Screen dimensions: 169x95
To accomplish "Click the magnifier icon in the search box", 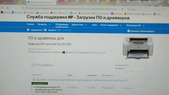I will click(128, 9).
